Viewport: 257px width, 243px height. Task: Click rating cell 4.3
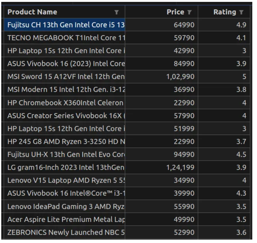[x=224, y=193]
